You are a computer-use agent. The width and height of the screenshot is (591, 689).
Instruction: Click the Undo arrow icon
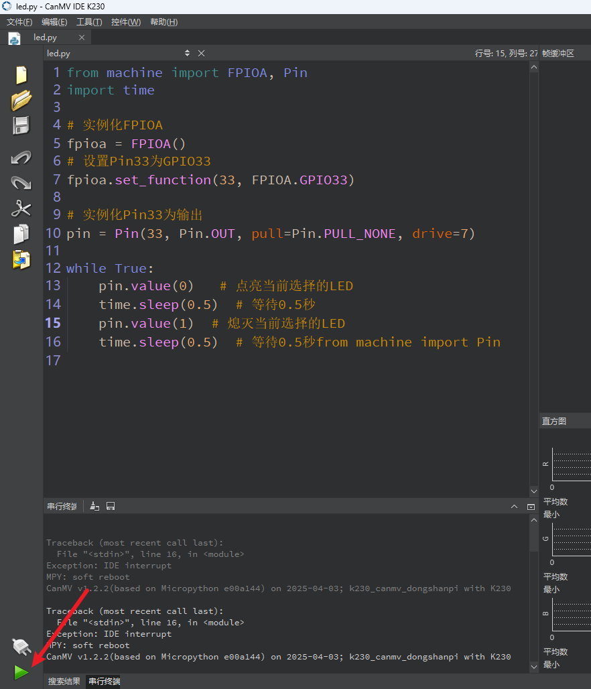coord(21,158)
